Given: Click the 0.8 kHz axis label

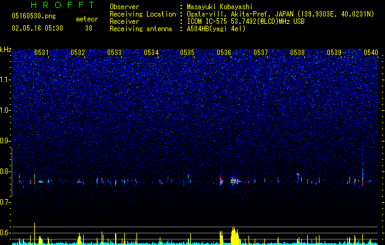Looking at the screenshot, I should tap(6, 171).
